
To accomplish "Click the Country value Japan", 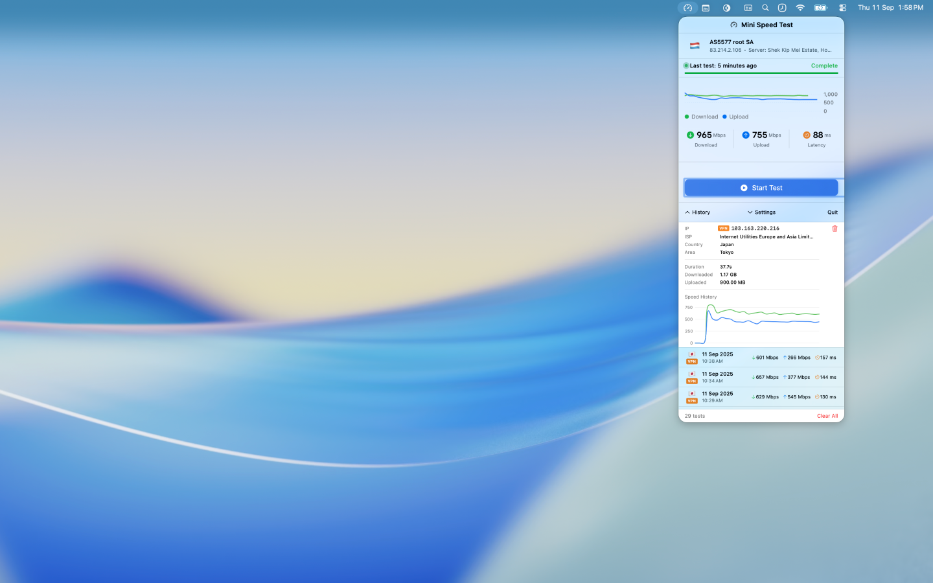I will (x=727, y=245).
